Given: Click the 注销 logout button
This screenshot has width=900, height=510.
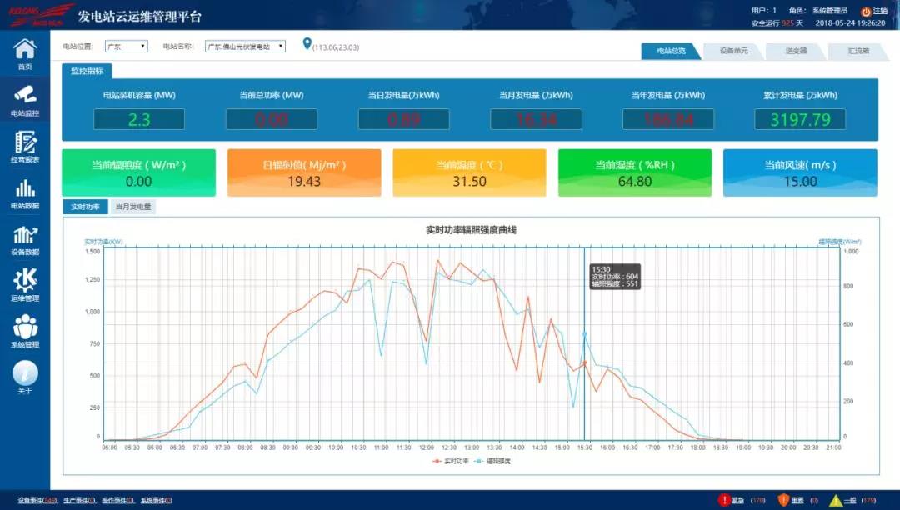Looking at the screenshot, I should [874, 12].
